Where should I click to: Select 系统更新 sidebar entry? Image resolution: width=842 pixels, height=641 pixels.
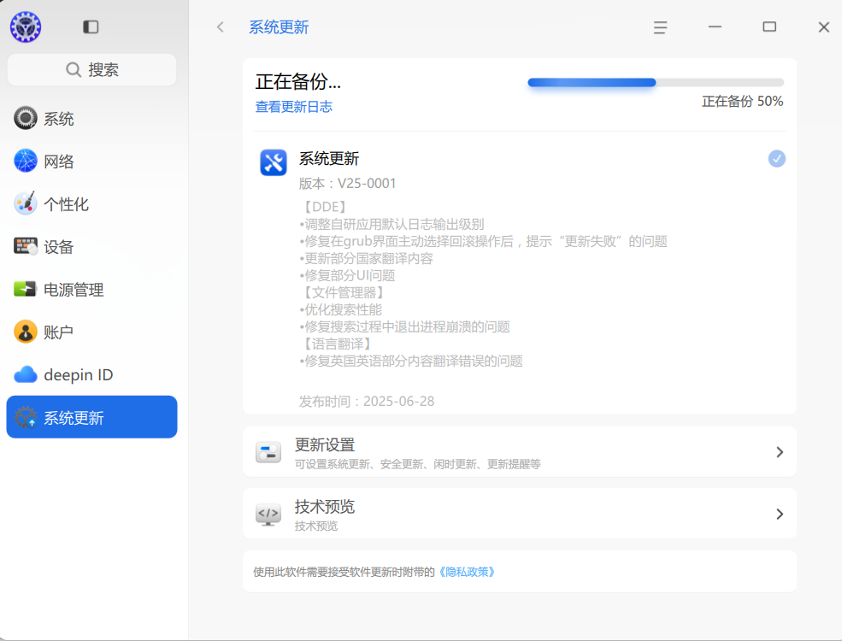(91, 417)
